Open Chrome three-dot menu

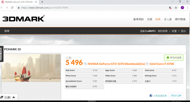tap(187, 8)
